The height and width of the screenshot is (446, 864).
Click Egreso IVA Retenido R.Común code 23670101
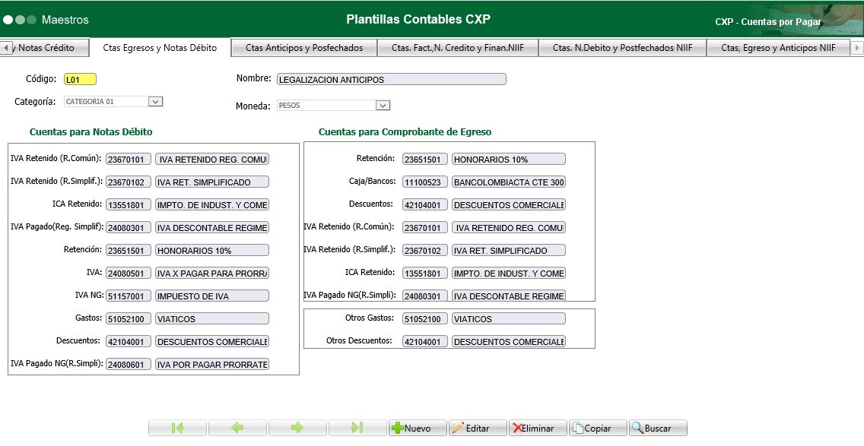click(x=425, y=227)
